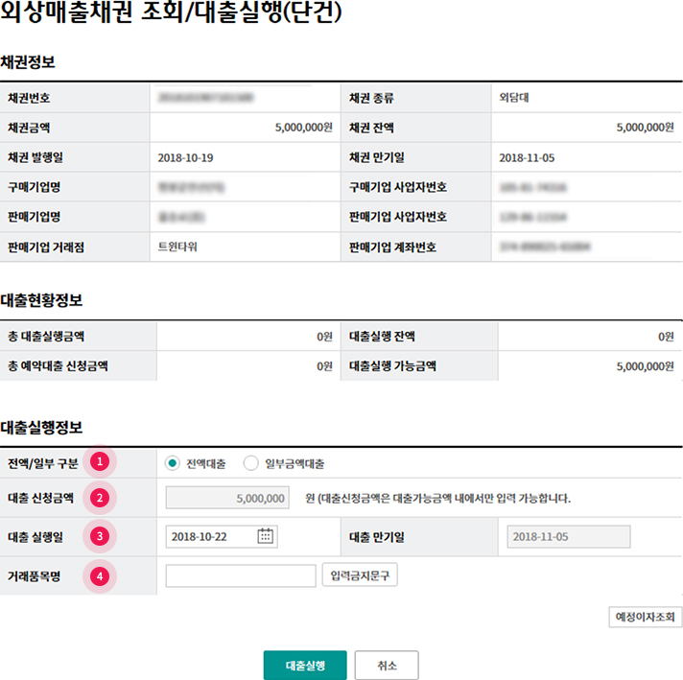Click the red number 3 badge

[x=99, y=536]
